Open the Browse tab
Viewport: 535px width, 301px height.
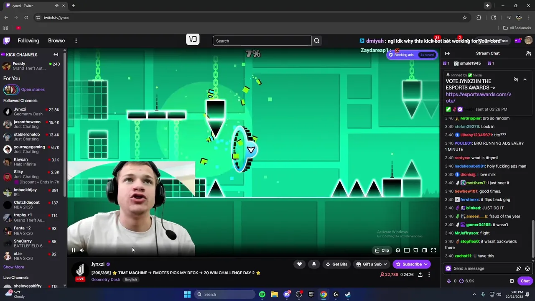pyautogui.click(x=56, y=41)
